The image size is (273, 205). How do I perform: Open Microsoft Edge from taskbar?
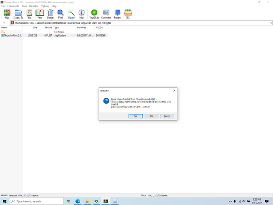coord(78,201)
